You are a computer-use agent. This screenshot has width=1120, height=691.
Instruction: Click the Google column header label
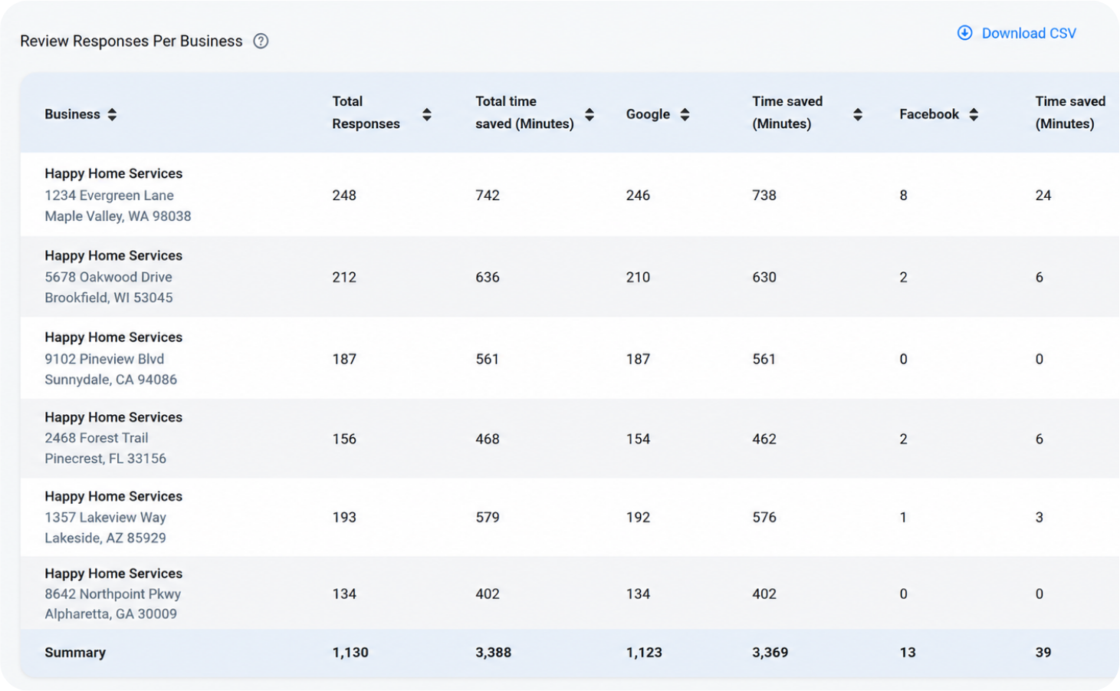648,114
